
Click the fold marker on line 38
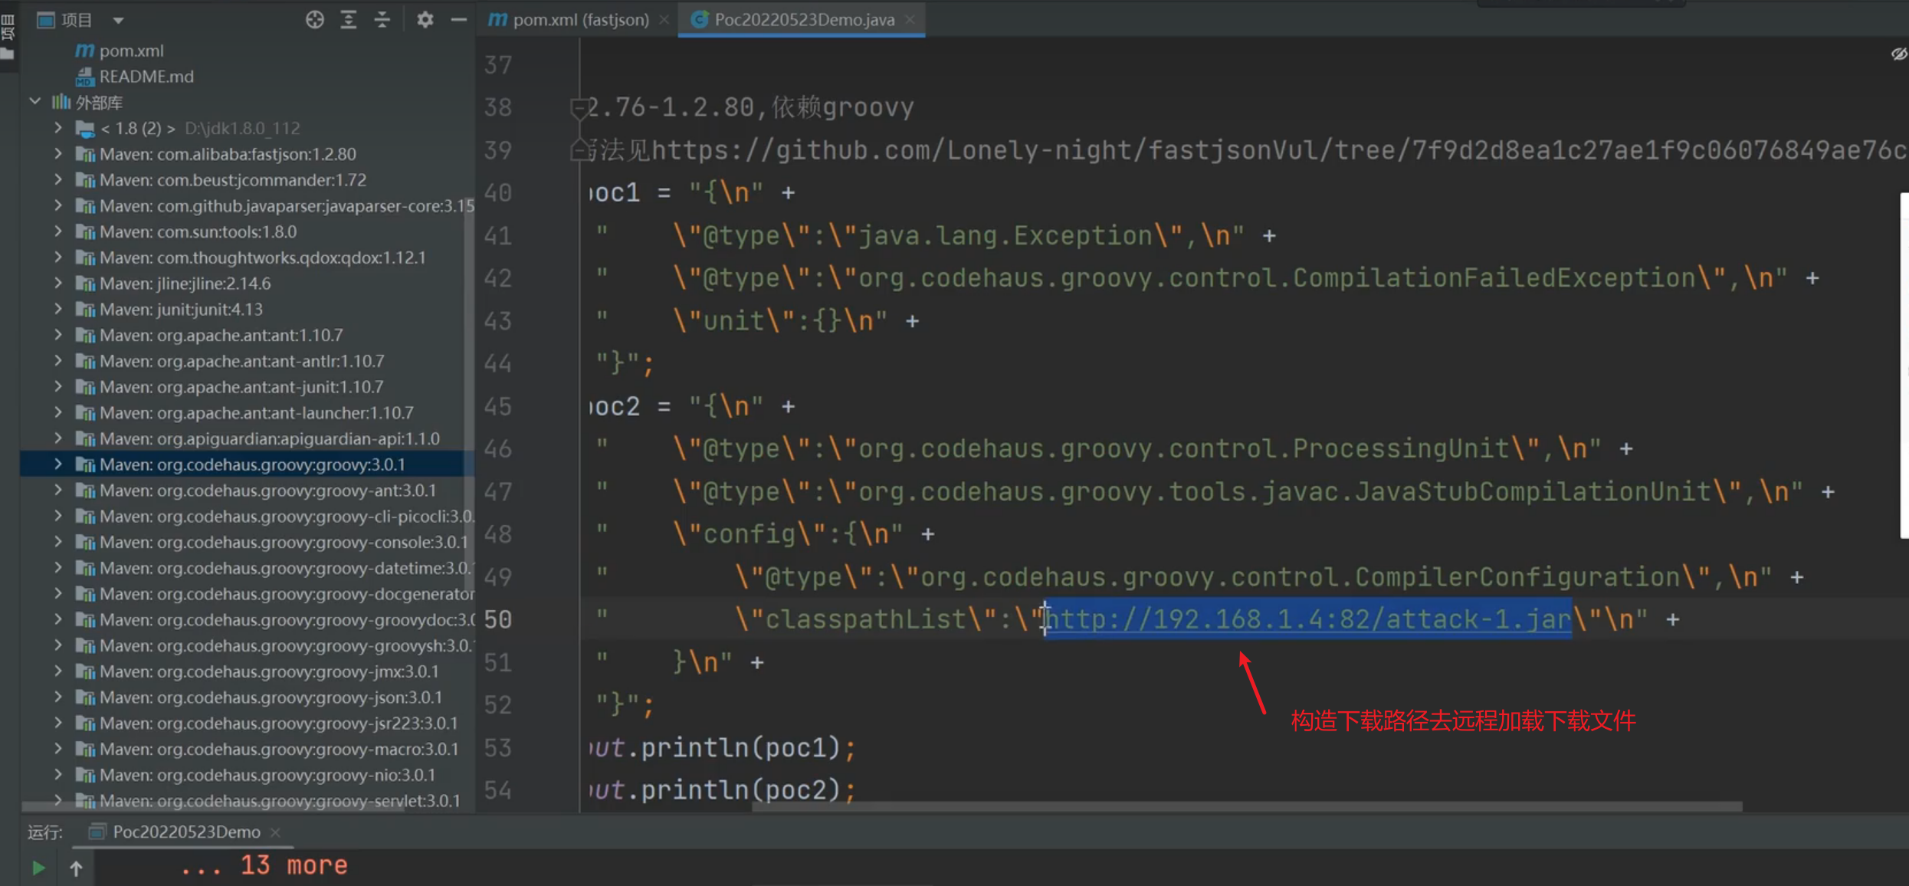point(579,108)
